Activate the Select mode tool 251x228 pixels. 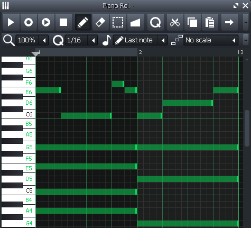(x=118, y=22)
